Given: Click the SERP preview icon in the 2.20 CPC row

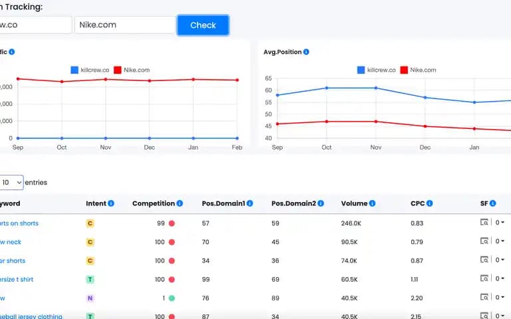Looking at the screenshot, I should point(484,297).
